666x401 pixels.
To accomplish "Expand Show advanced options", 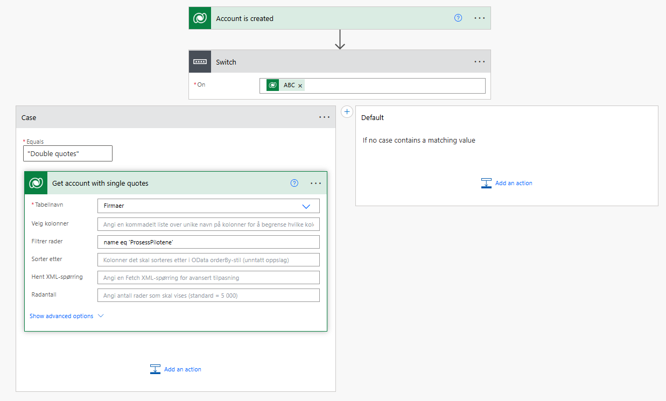I will pos(66,316).
